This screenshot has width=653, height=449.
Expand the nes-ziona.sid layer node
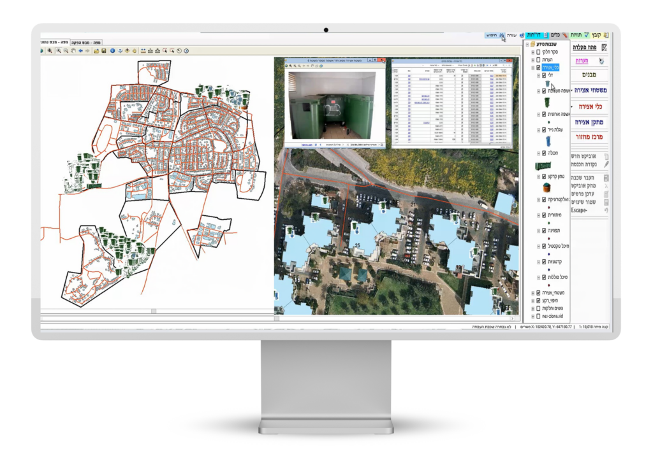pos(534,315)
